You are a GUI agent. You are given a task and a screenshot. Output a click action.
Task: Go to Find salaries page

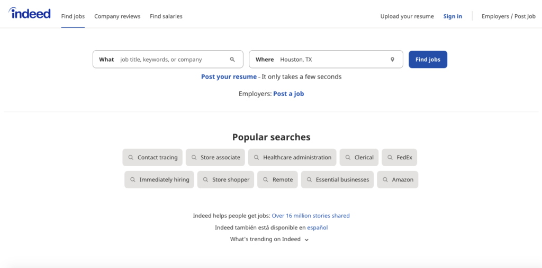click(x=166, y=16)
